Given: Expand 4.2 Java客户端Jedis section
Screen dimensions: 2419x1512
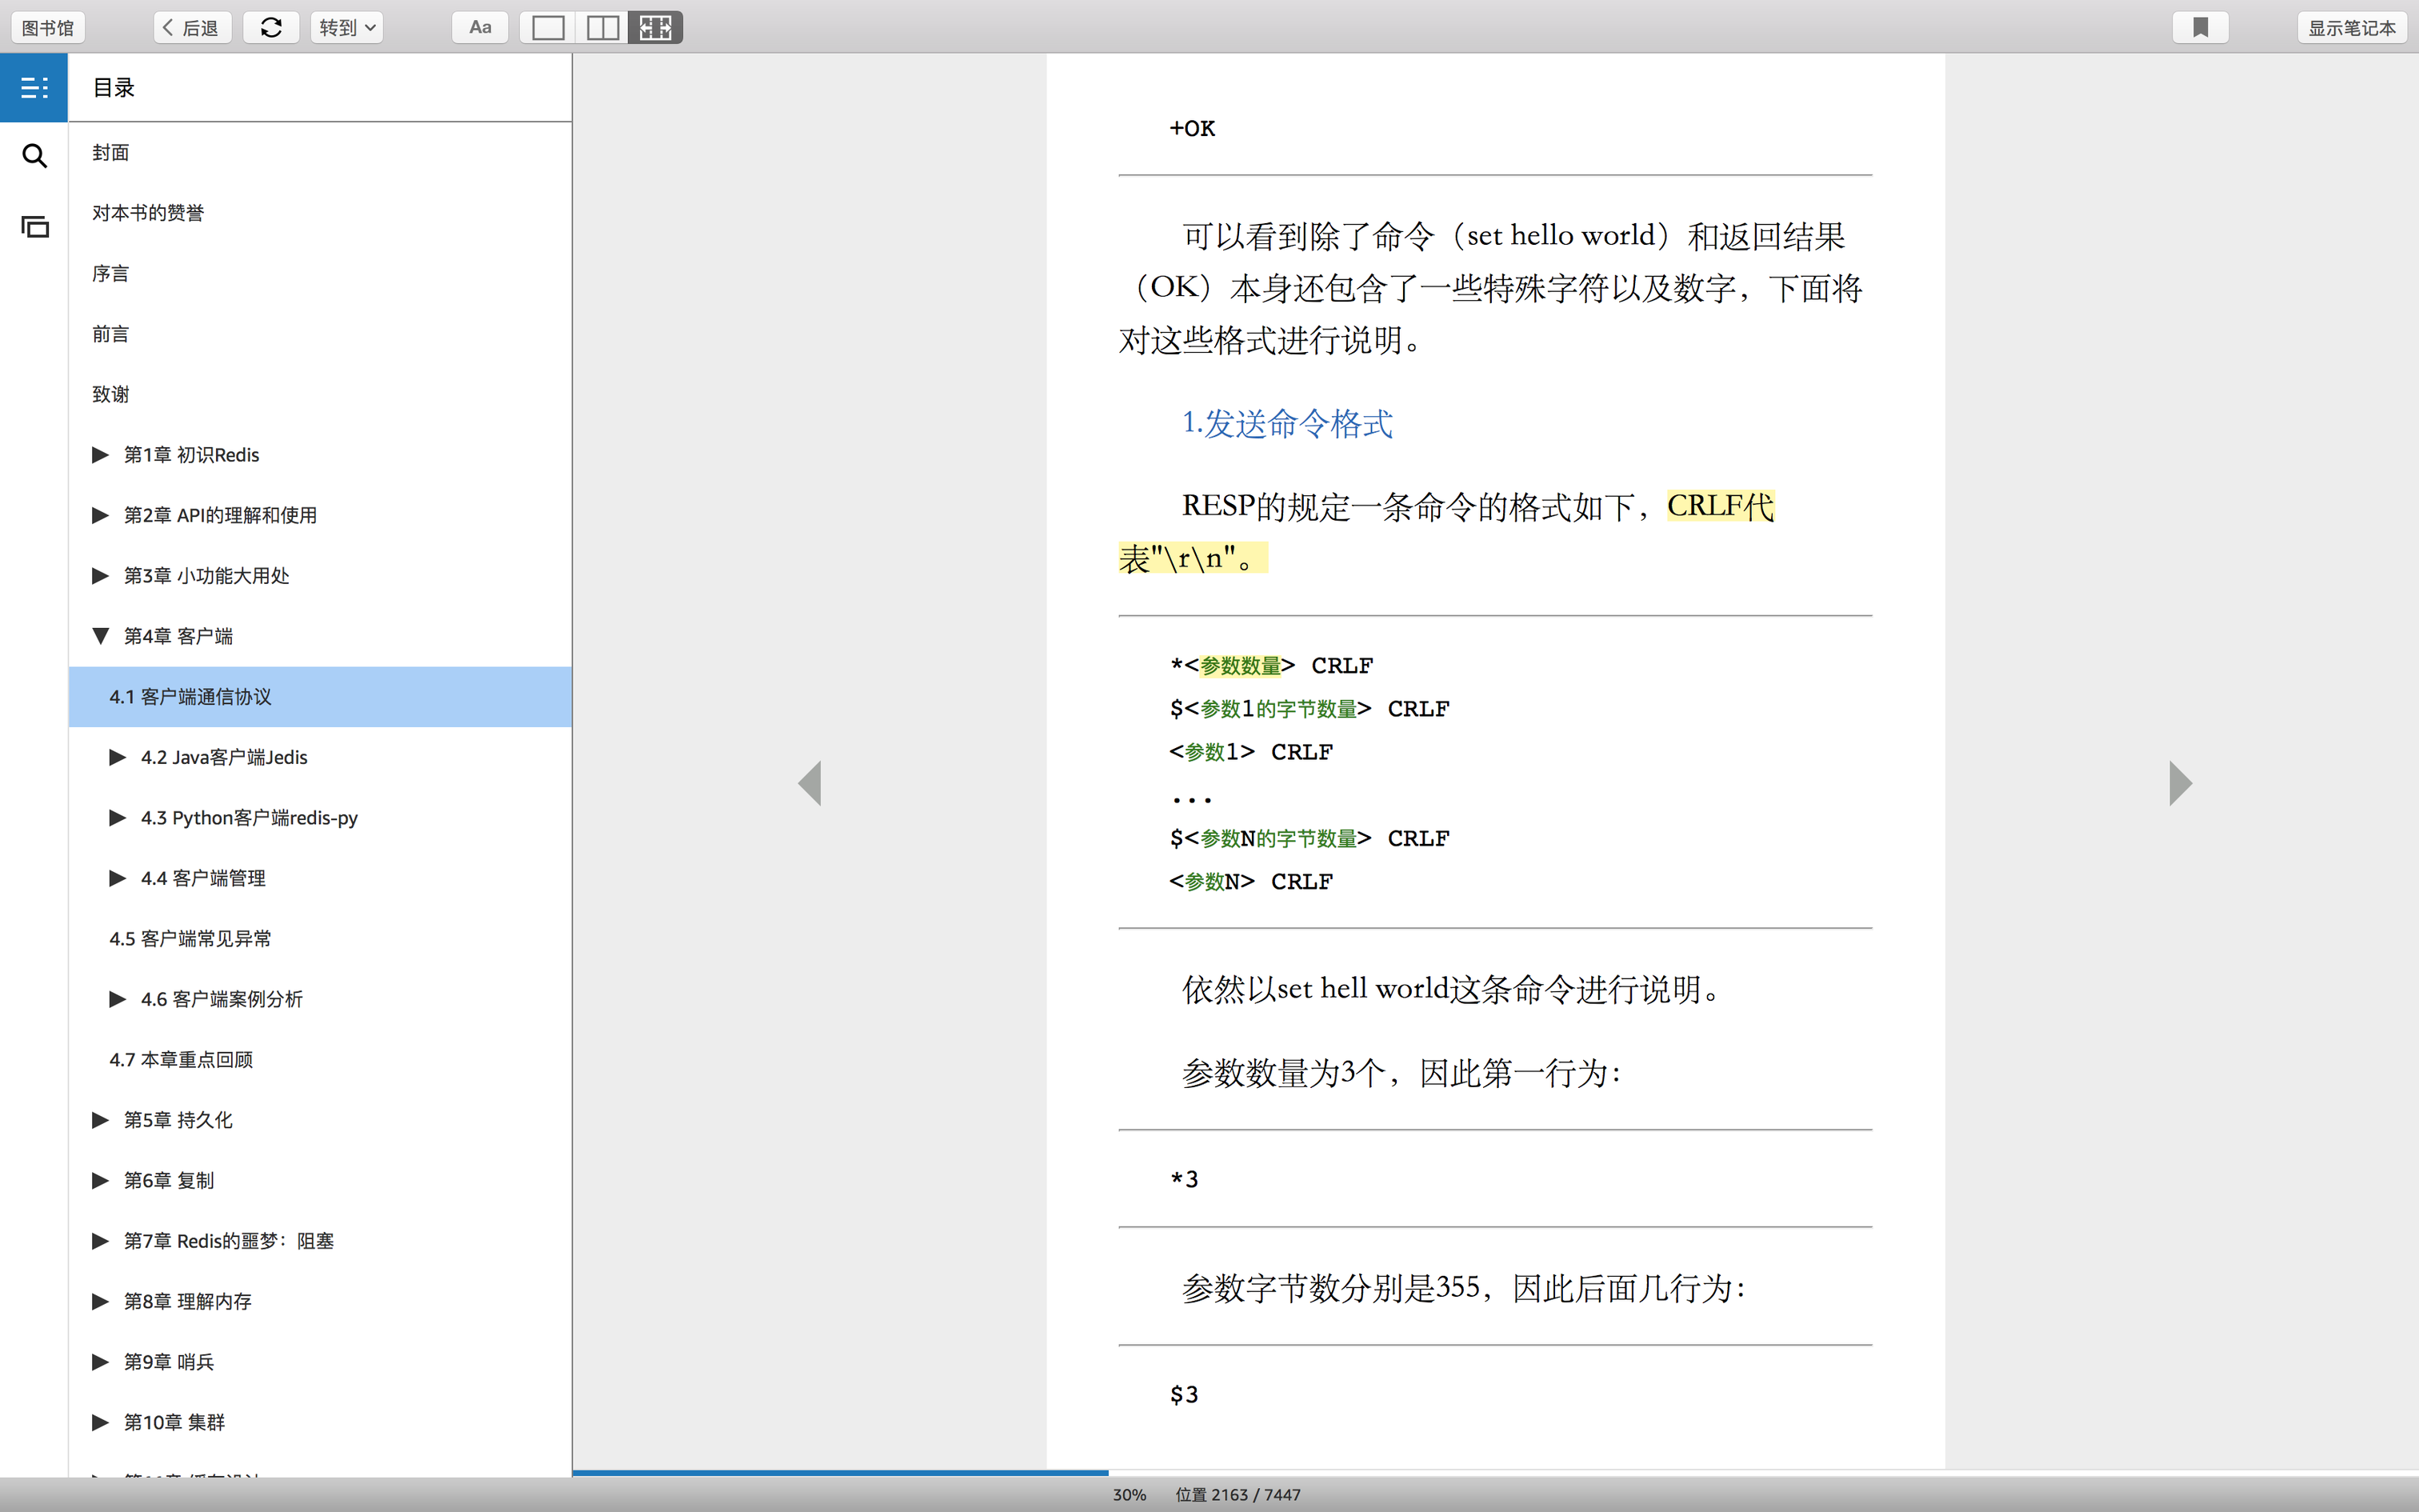Looking at the screenshot, I should coord(118,757).
